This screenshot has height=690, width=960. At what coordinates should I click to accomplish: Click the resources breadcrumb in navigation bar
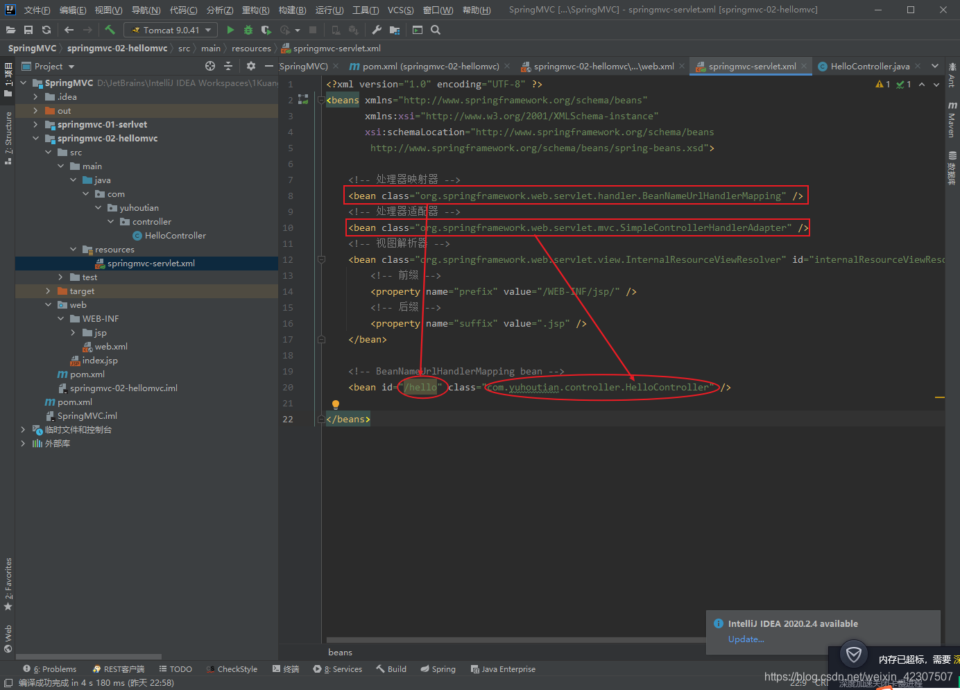251,49
